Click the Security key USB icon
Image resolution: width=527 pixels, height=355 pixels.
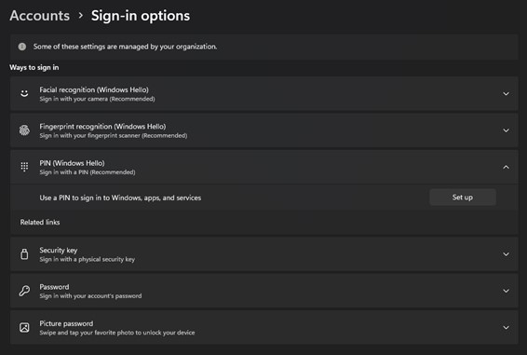pyautogui.click(x=24, y=254)
